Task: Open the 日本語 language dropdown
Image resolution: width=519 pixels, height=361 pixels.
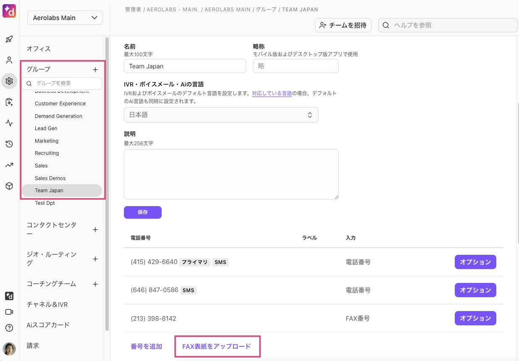Action: coord(221,115)
